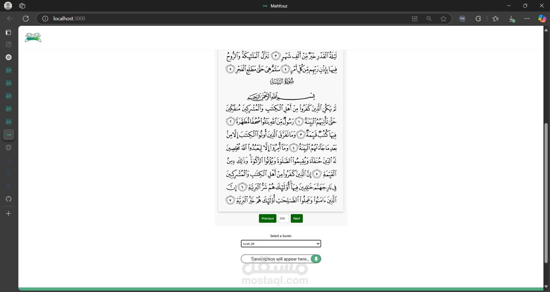The height and width of the screenshot is (292, 550).
Task: Open the Web extension badge icon
Action: 462,19
